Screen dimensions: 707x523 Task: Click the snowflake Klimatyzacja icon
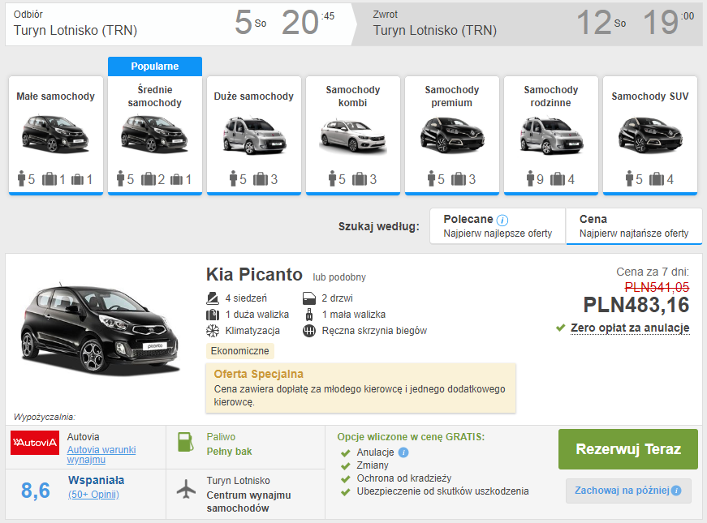(x=213, y=331)
